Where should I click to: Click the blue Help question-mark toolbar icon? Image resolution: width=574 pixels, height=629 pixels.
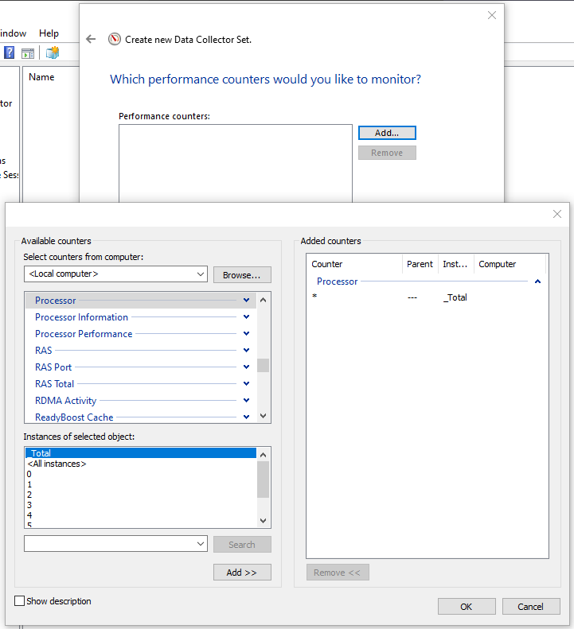(x=10, y=52)
